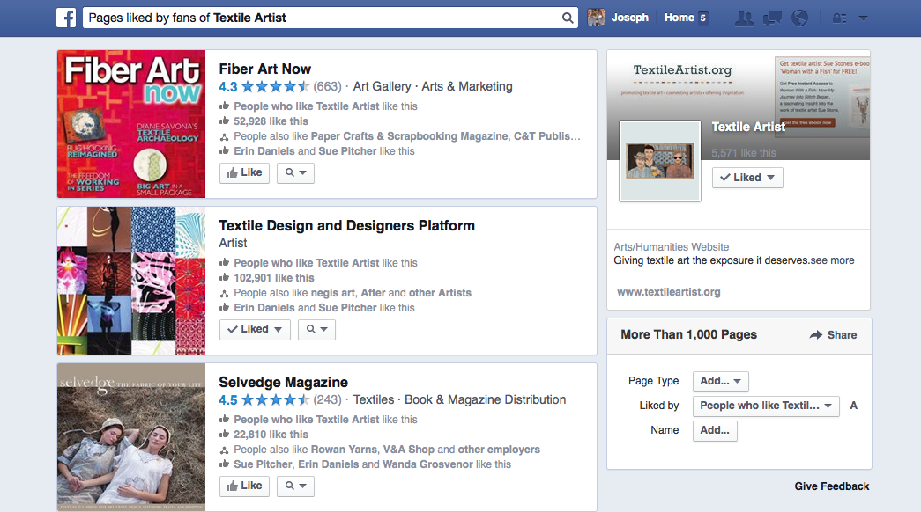Open the Fiber Art Now cover thumbnail
This screenshot has height=512, width=921.
pos(131,124)
